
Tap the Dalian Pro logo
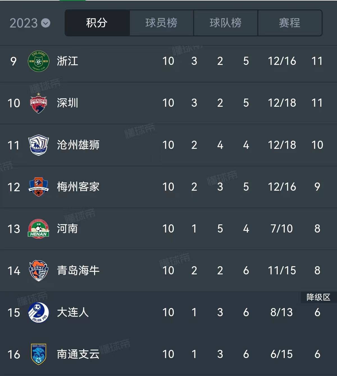[38, 313]
